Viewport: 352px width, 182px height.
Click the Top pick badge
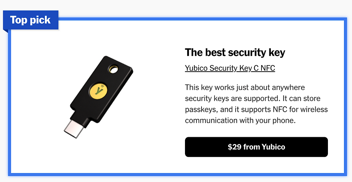31,20
